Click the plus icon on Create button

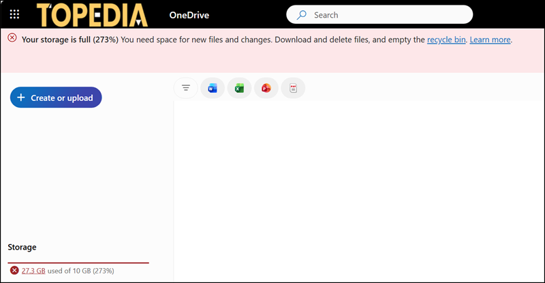pos(21,98)
